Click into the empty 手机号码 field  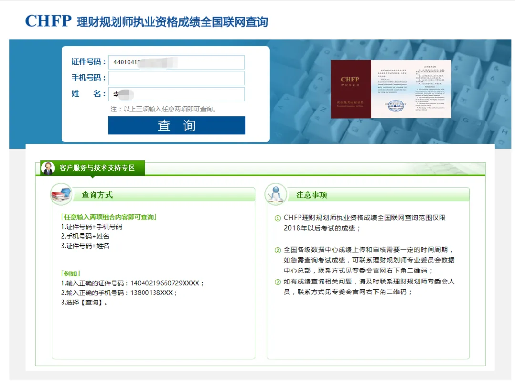pos(176,78)
